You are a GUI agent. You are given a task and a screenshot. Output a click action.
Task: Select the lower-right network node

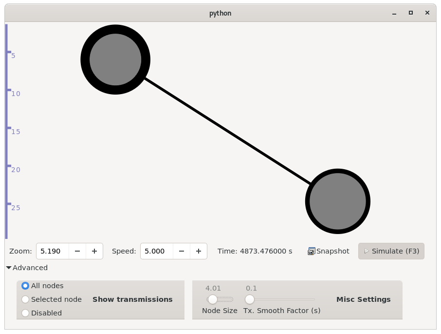337,201
